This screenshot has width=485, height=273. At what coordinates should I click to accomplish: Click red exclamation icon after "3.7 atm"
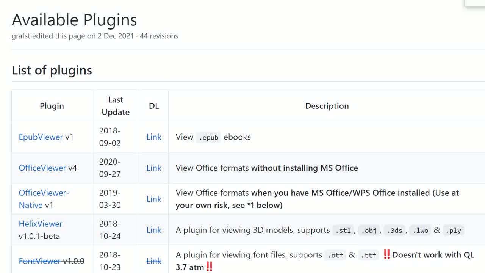pyautogui.click(x=209, y=267)
